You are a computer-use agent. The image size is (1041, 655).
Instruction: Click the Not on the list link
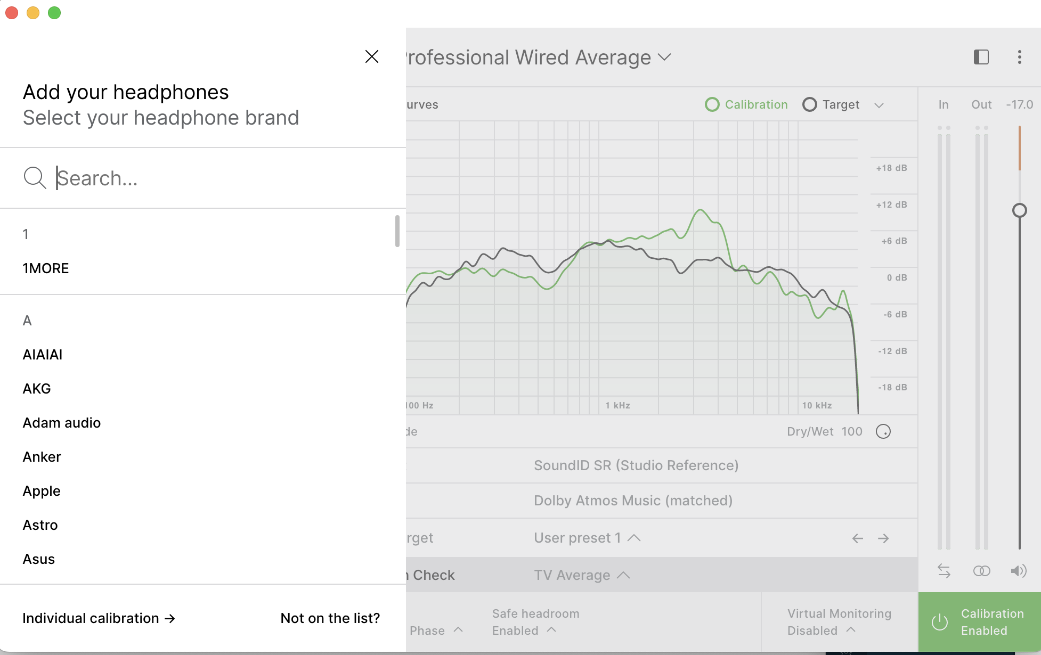click(330, 618)
